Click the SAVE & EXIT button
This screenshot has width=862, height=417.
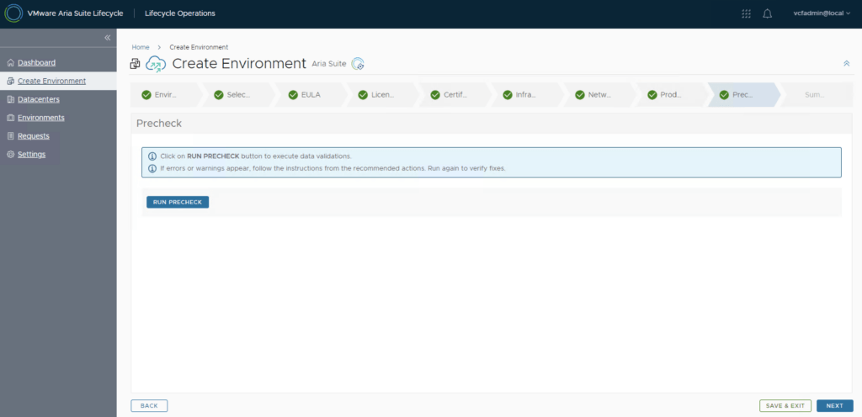[x=785, y=406]
